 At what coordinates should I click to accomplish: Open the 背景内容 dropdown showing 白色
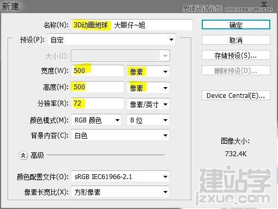[120, 135]
